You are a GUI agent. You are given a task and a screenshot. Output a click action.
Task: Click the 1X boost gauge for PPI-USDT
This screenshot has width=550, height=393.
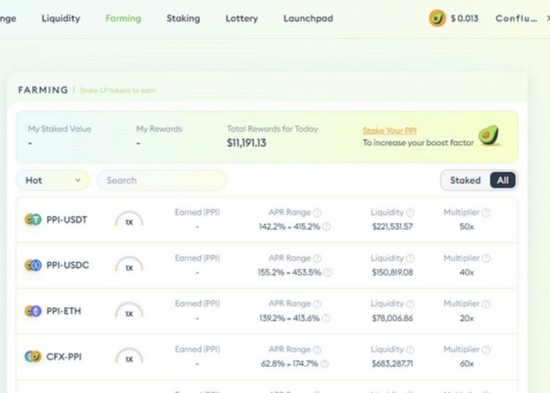click(129, 220)
